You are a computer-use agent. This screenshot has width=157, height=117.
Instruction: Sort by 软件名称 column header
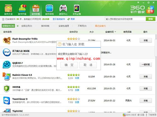[8, 32]
